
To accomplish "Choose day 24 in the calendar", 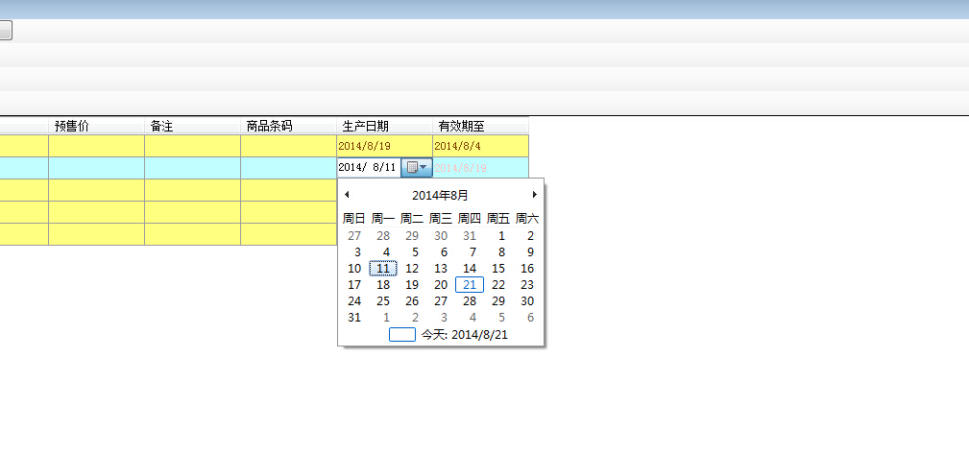I will 354,301.
